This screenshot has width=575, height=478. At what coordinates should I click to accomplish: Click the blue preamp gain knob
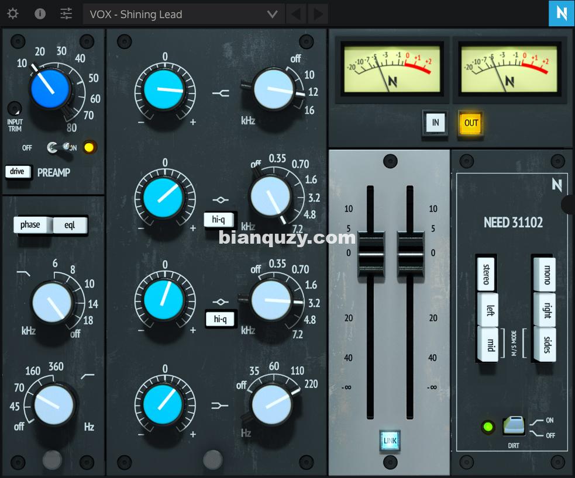pos(51,89)
